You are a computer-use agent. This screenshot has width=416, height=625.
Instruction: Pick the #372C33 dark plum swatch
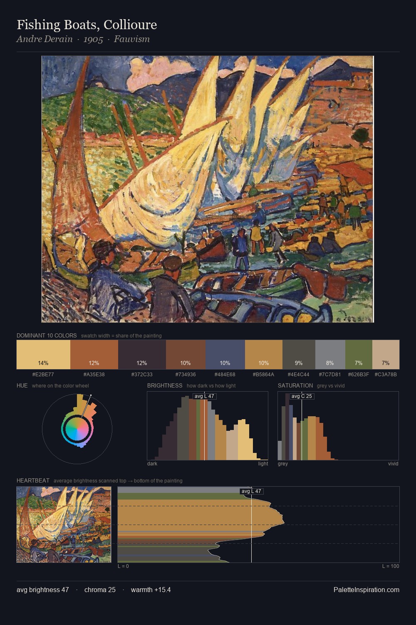tap(142, 355)
